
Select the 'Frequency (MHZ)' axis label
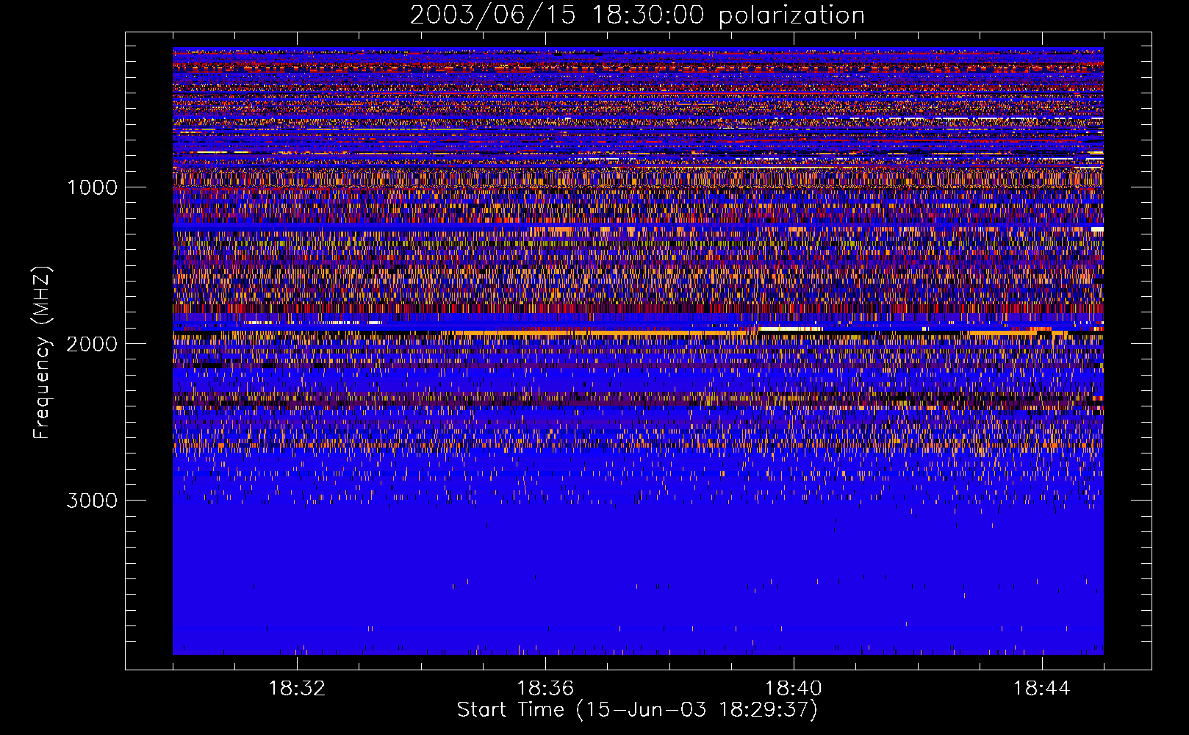coord(41,353)
